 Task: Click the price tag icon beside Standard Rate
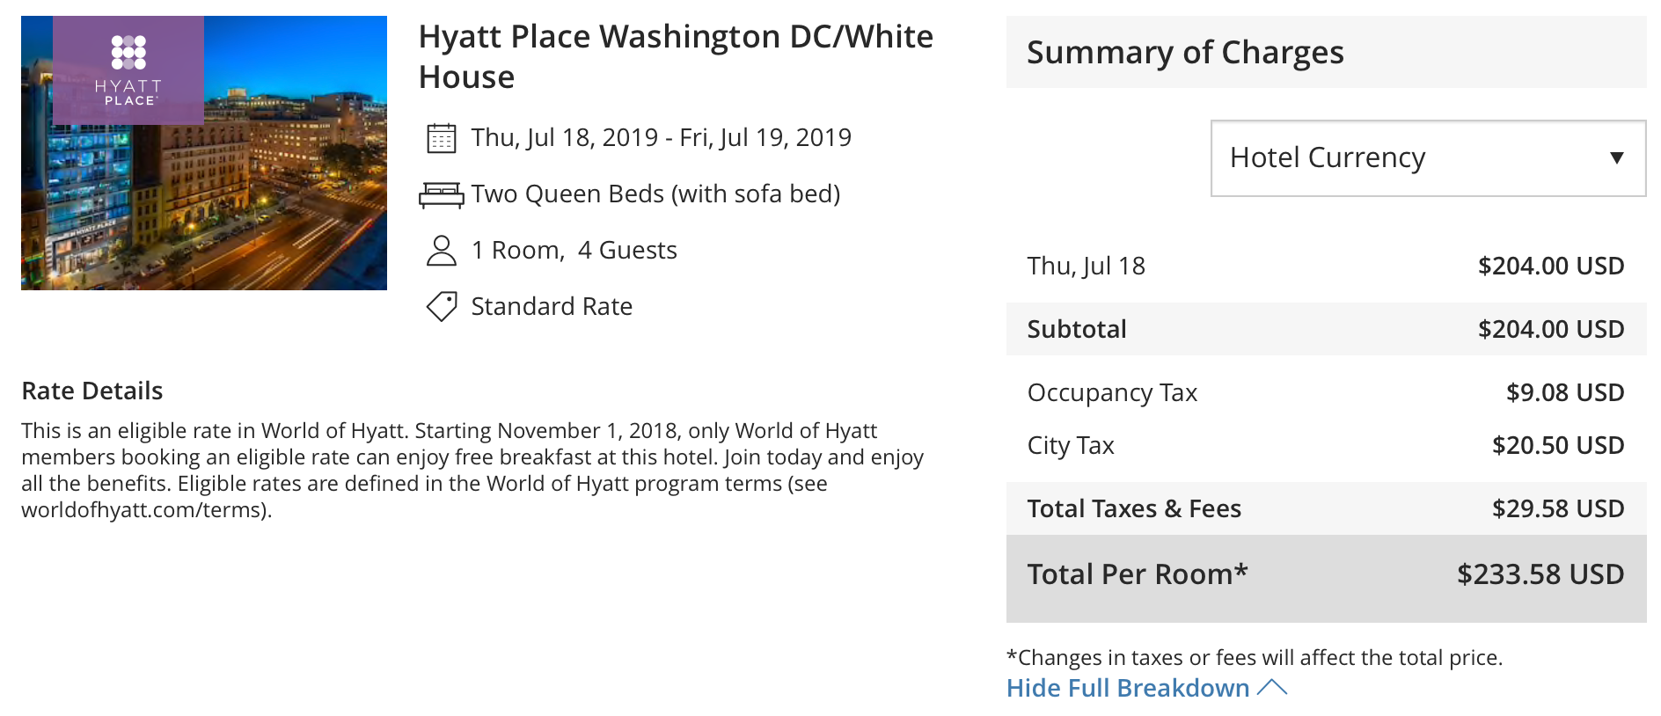click(441, 307)
